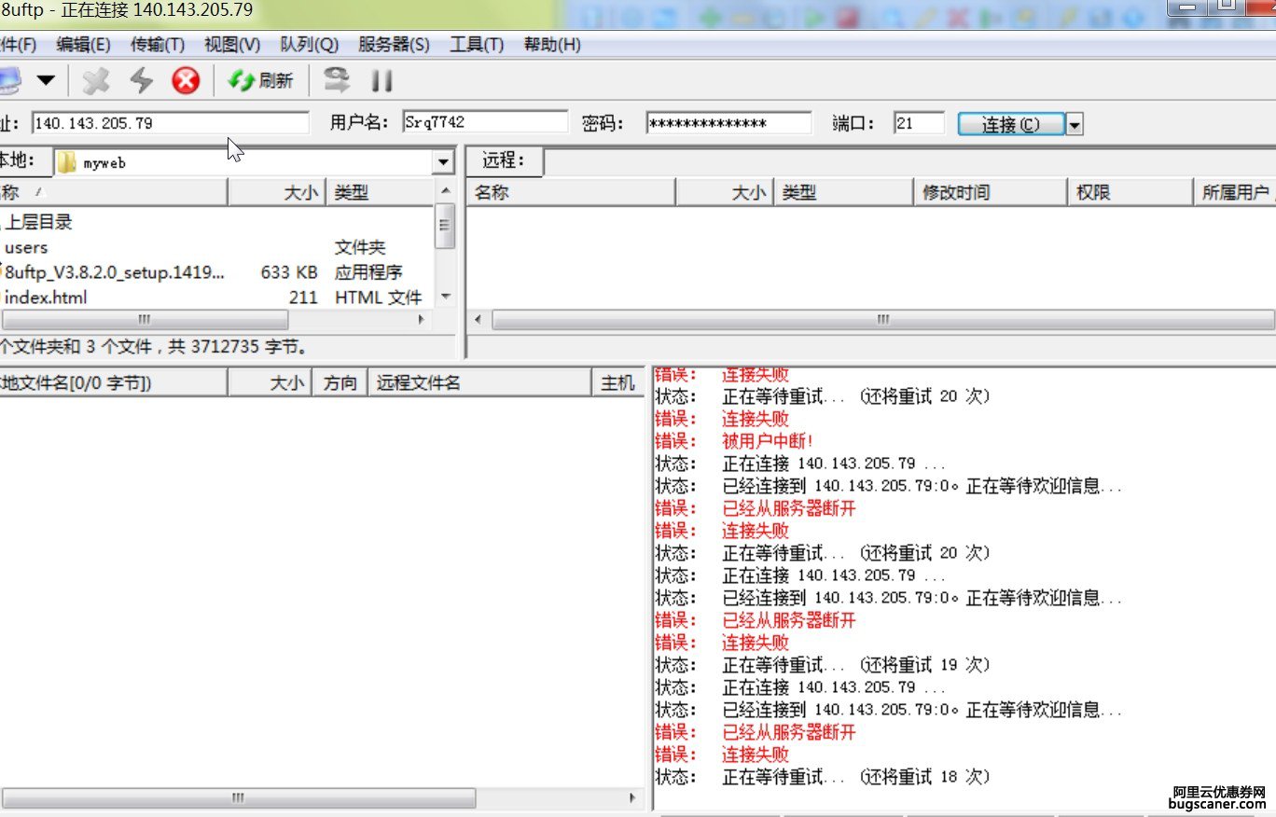Sort remote files by 权限 column
This screenshot has height=817, width=1276.
click(1129, 192)
